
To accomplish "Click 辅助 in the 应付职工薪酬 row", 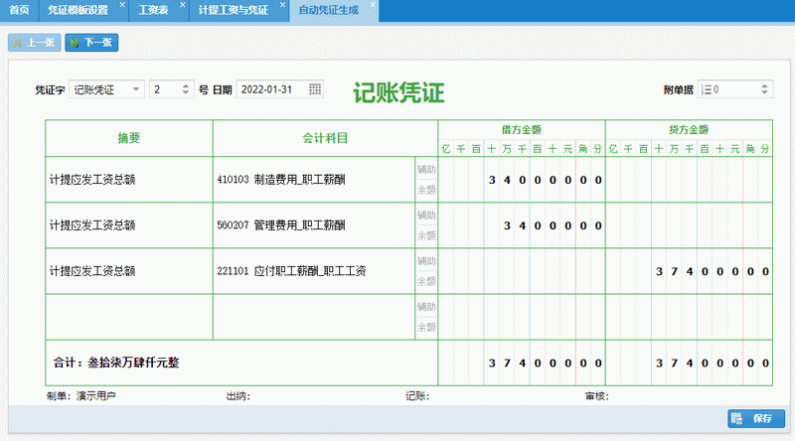I will [x=426, y=260].
